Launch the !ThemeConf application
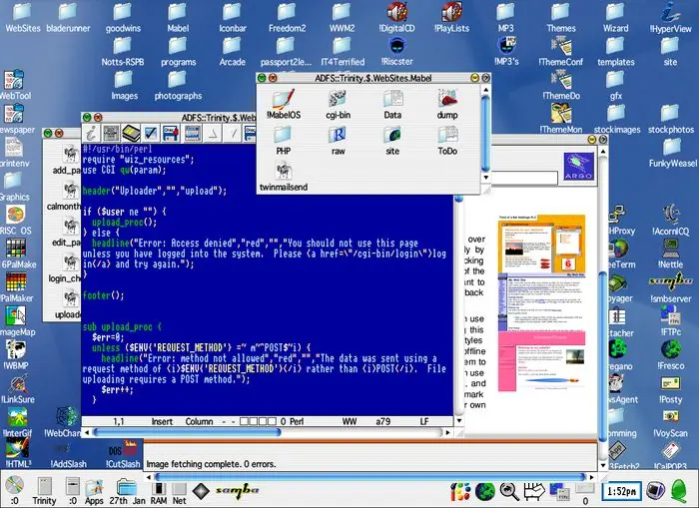The image size is (699, 508). tap(561, 51)
